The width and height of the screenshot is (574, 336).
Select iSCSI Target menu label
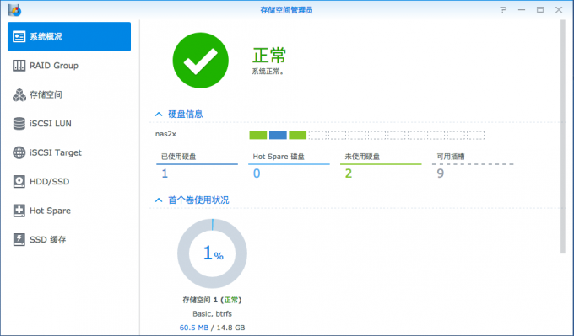[x=56, y=152]
